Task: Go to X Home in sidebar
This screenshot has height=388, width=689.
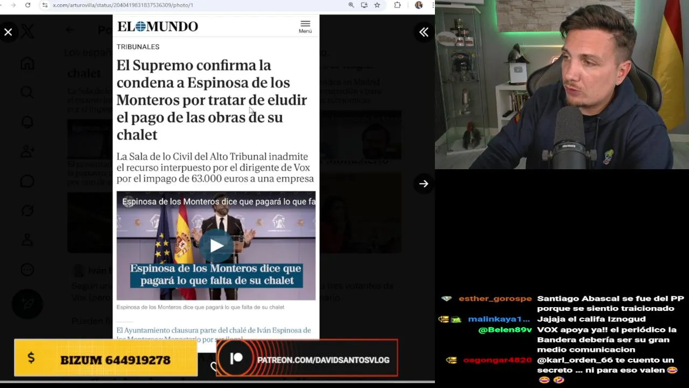Action: [x=27, y=64]
